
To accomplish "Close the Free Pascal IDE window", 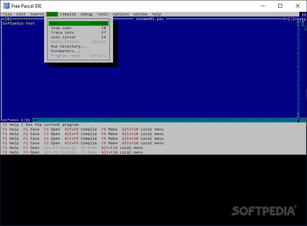I will click(x=298, y=6).
